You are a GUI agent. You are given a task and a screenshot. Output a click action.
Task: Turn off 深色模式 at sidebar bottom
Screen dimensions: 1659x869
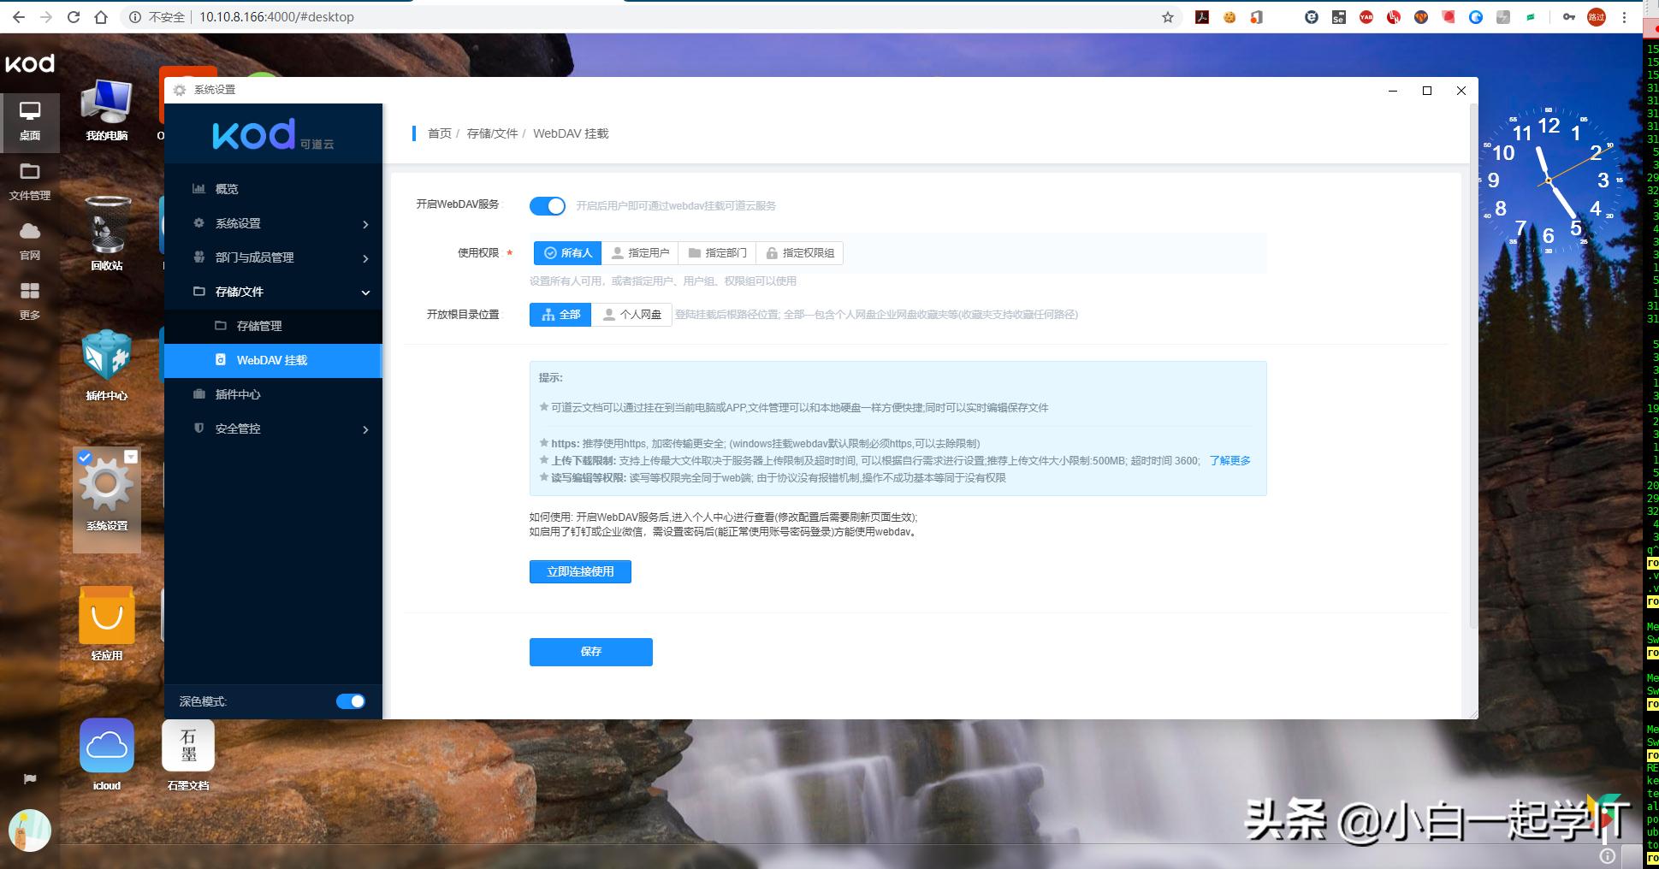pyautogui.click(x=350, y=701)
